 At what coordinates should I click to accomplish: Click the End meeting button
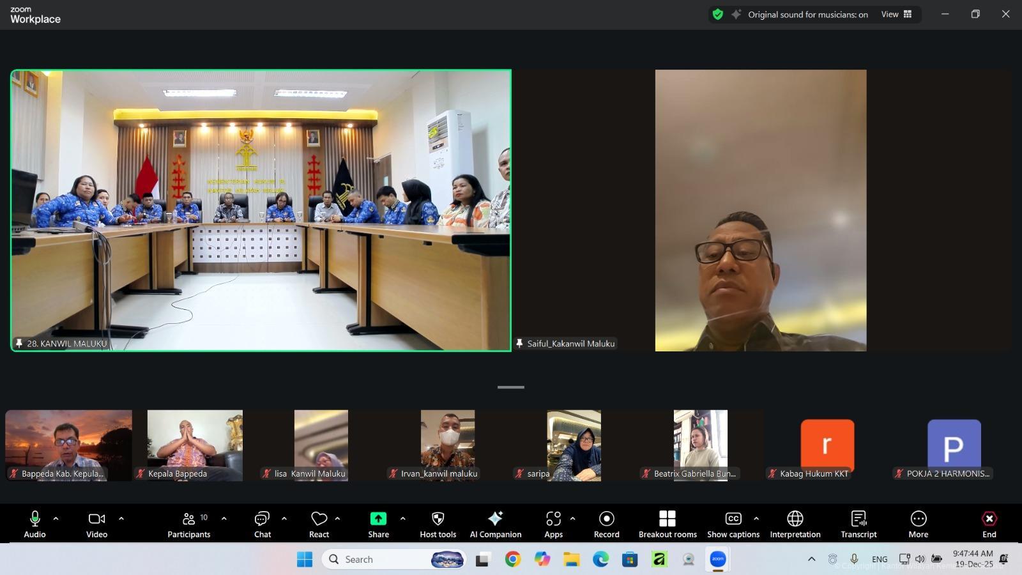(x=989, y=525)
